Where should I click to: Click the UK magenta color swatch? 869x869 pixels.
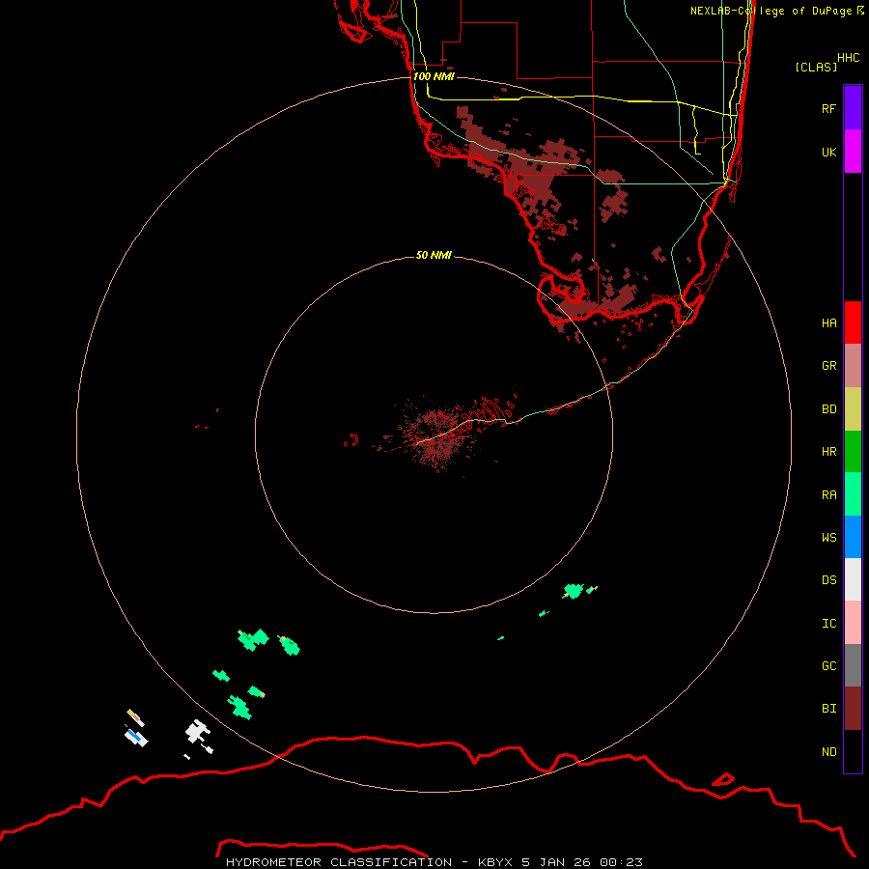click(x=853, y=152)
